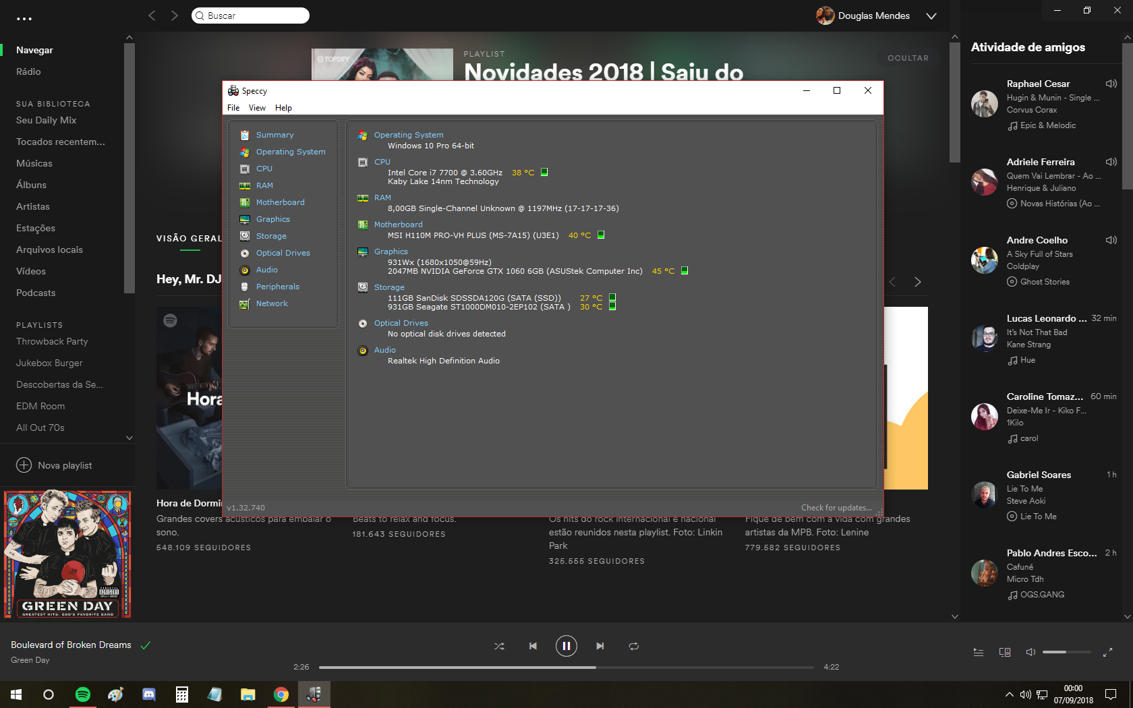The width and height of the screenshot is (1133, 708).
Task: Select Peripherals in the Speccy sidebar
Action: 278,287
